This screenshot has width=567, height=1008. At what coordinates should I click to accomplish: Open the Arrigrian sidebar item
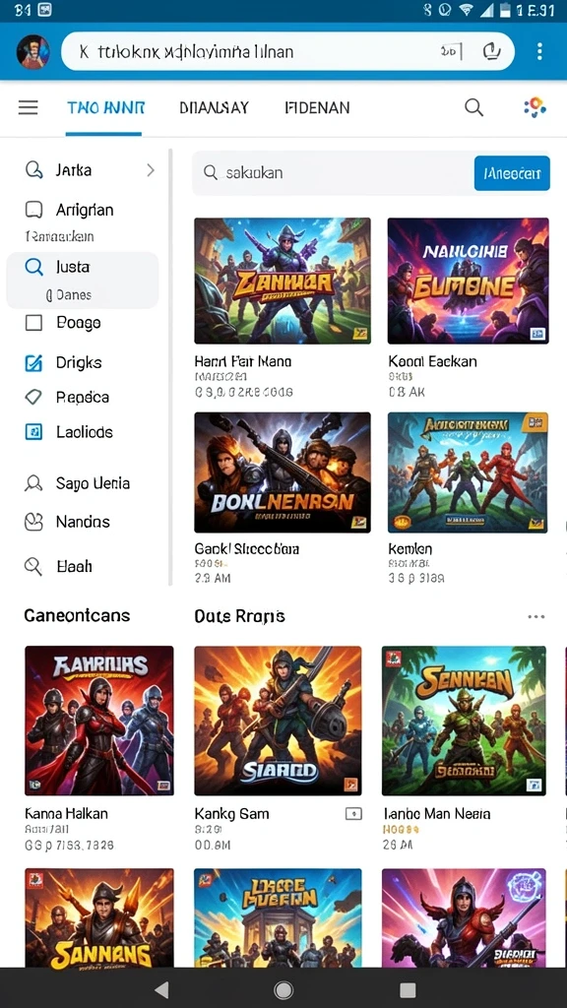point(83,210)
